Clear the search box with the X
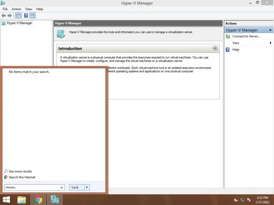274x205 pixels. point(62,188)
